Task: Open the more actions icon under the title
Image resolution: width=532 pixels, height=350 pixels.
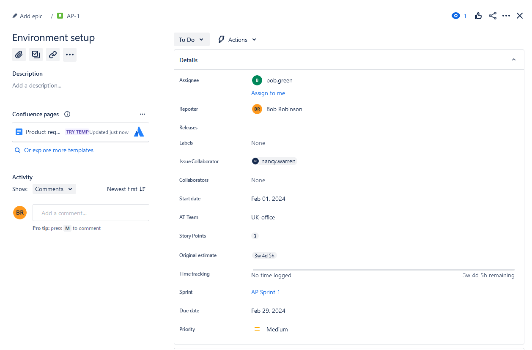Action: (69, 55)
